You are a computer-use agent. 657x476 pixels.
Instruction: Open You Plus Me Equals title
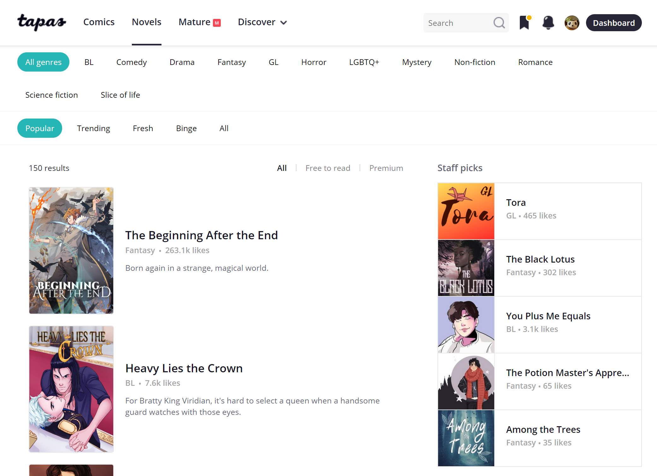point(548,316)
